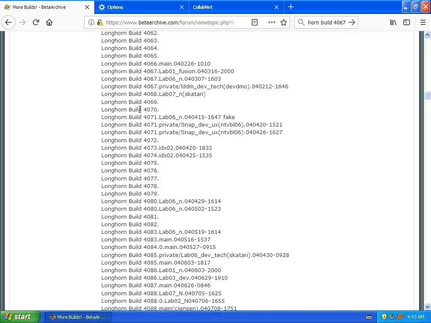Image resolution: width=431 pixels, height=323 pixels.
Task: Open the Windows start menu
Action: tap(20, 317)
